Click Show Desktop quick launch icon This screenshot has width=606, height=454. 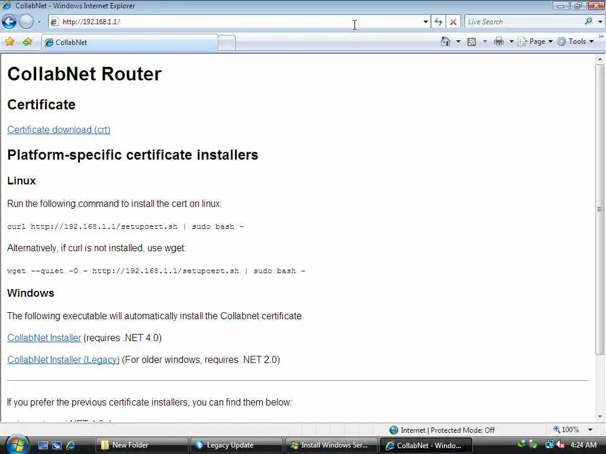pyautogui.click(x=43, y=445)
